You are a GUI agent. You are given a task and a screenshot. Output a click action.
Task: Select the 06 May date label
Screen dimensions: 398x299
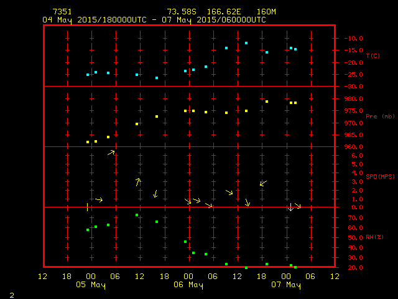(x=188, y=285)
